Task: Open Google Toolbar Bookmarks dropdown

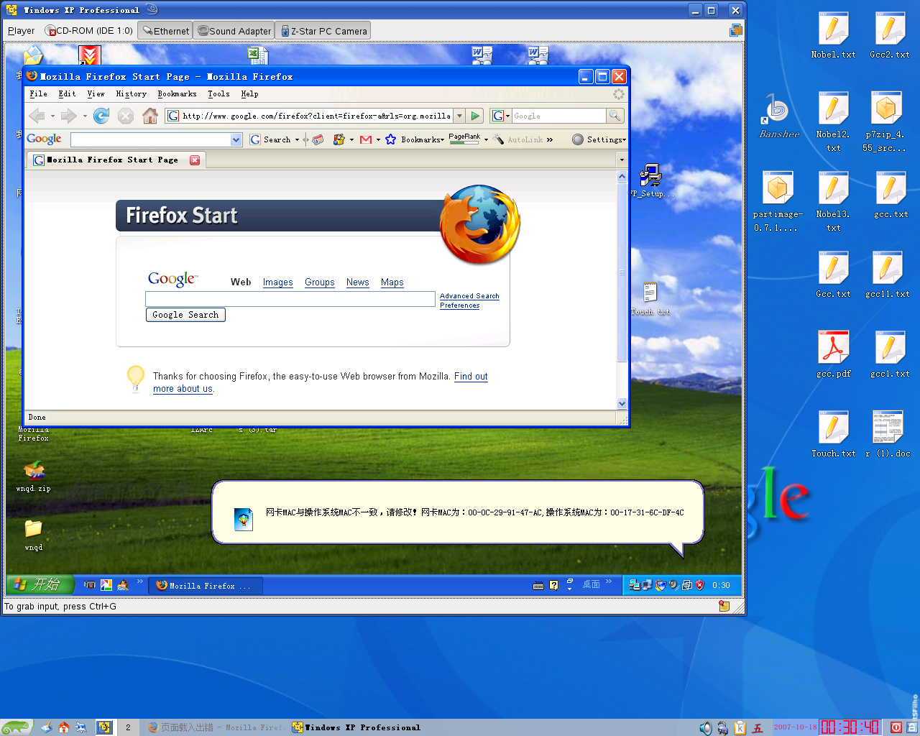Action: coord(422,139)
